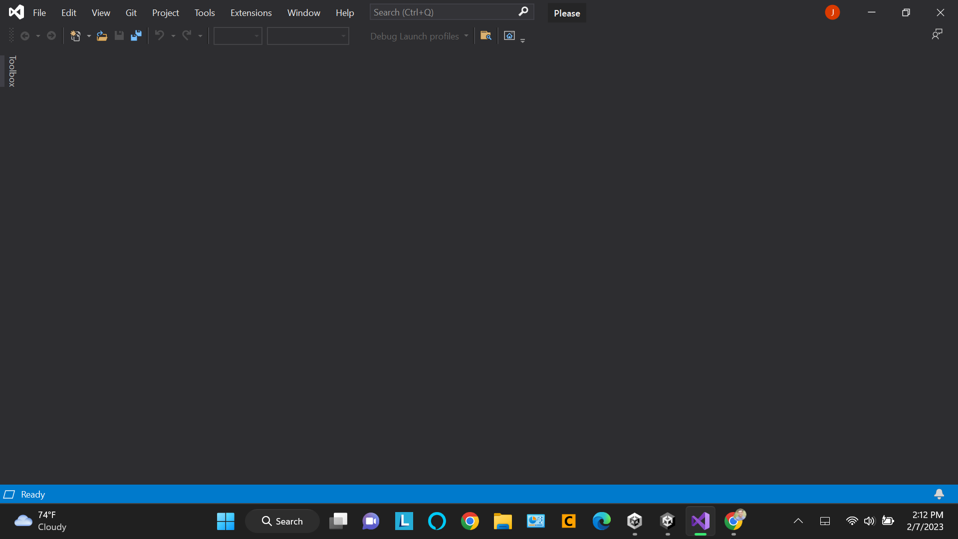The height and width of the screenshot is (539, 958).
Task: Click the Navigate Backward arrow icon
Action: [26, 35]
